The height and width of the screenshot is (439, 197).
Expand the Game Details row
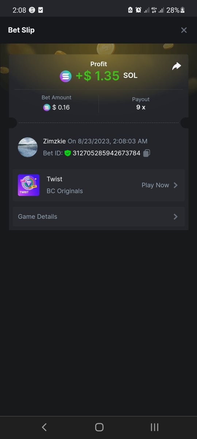(x=98, y=217)
